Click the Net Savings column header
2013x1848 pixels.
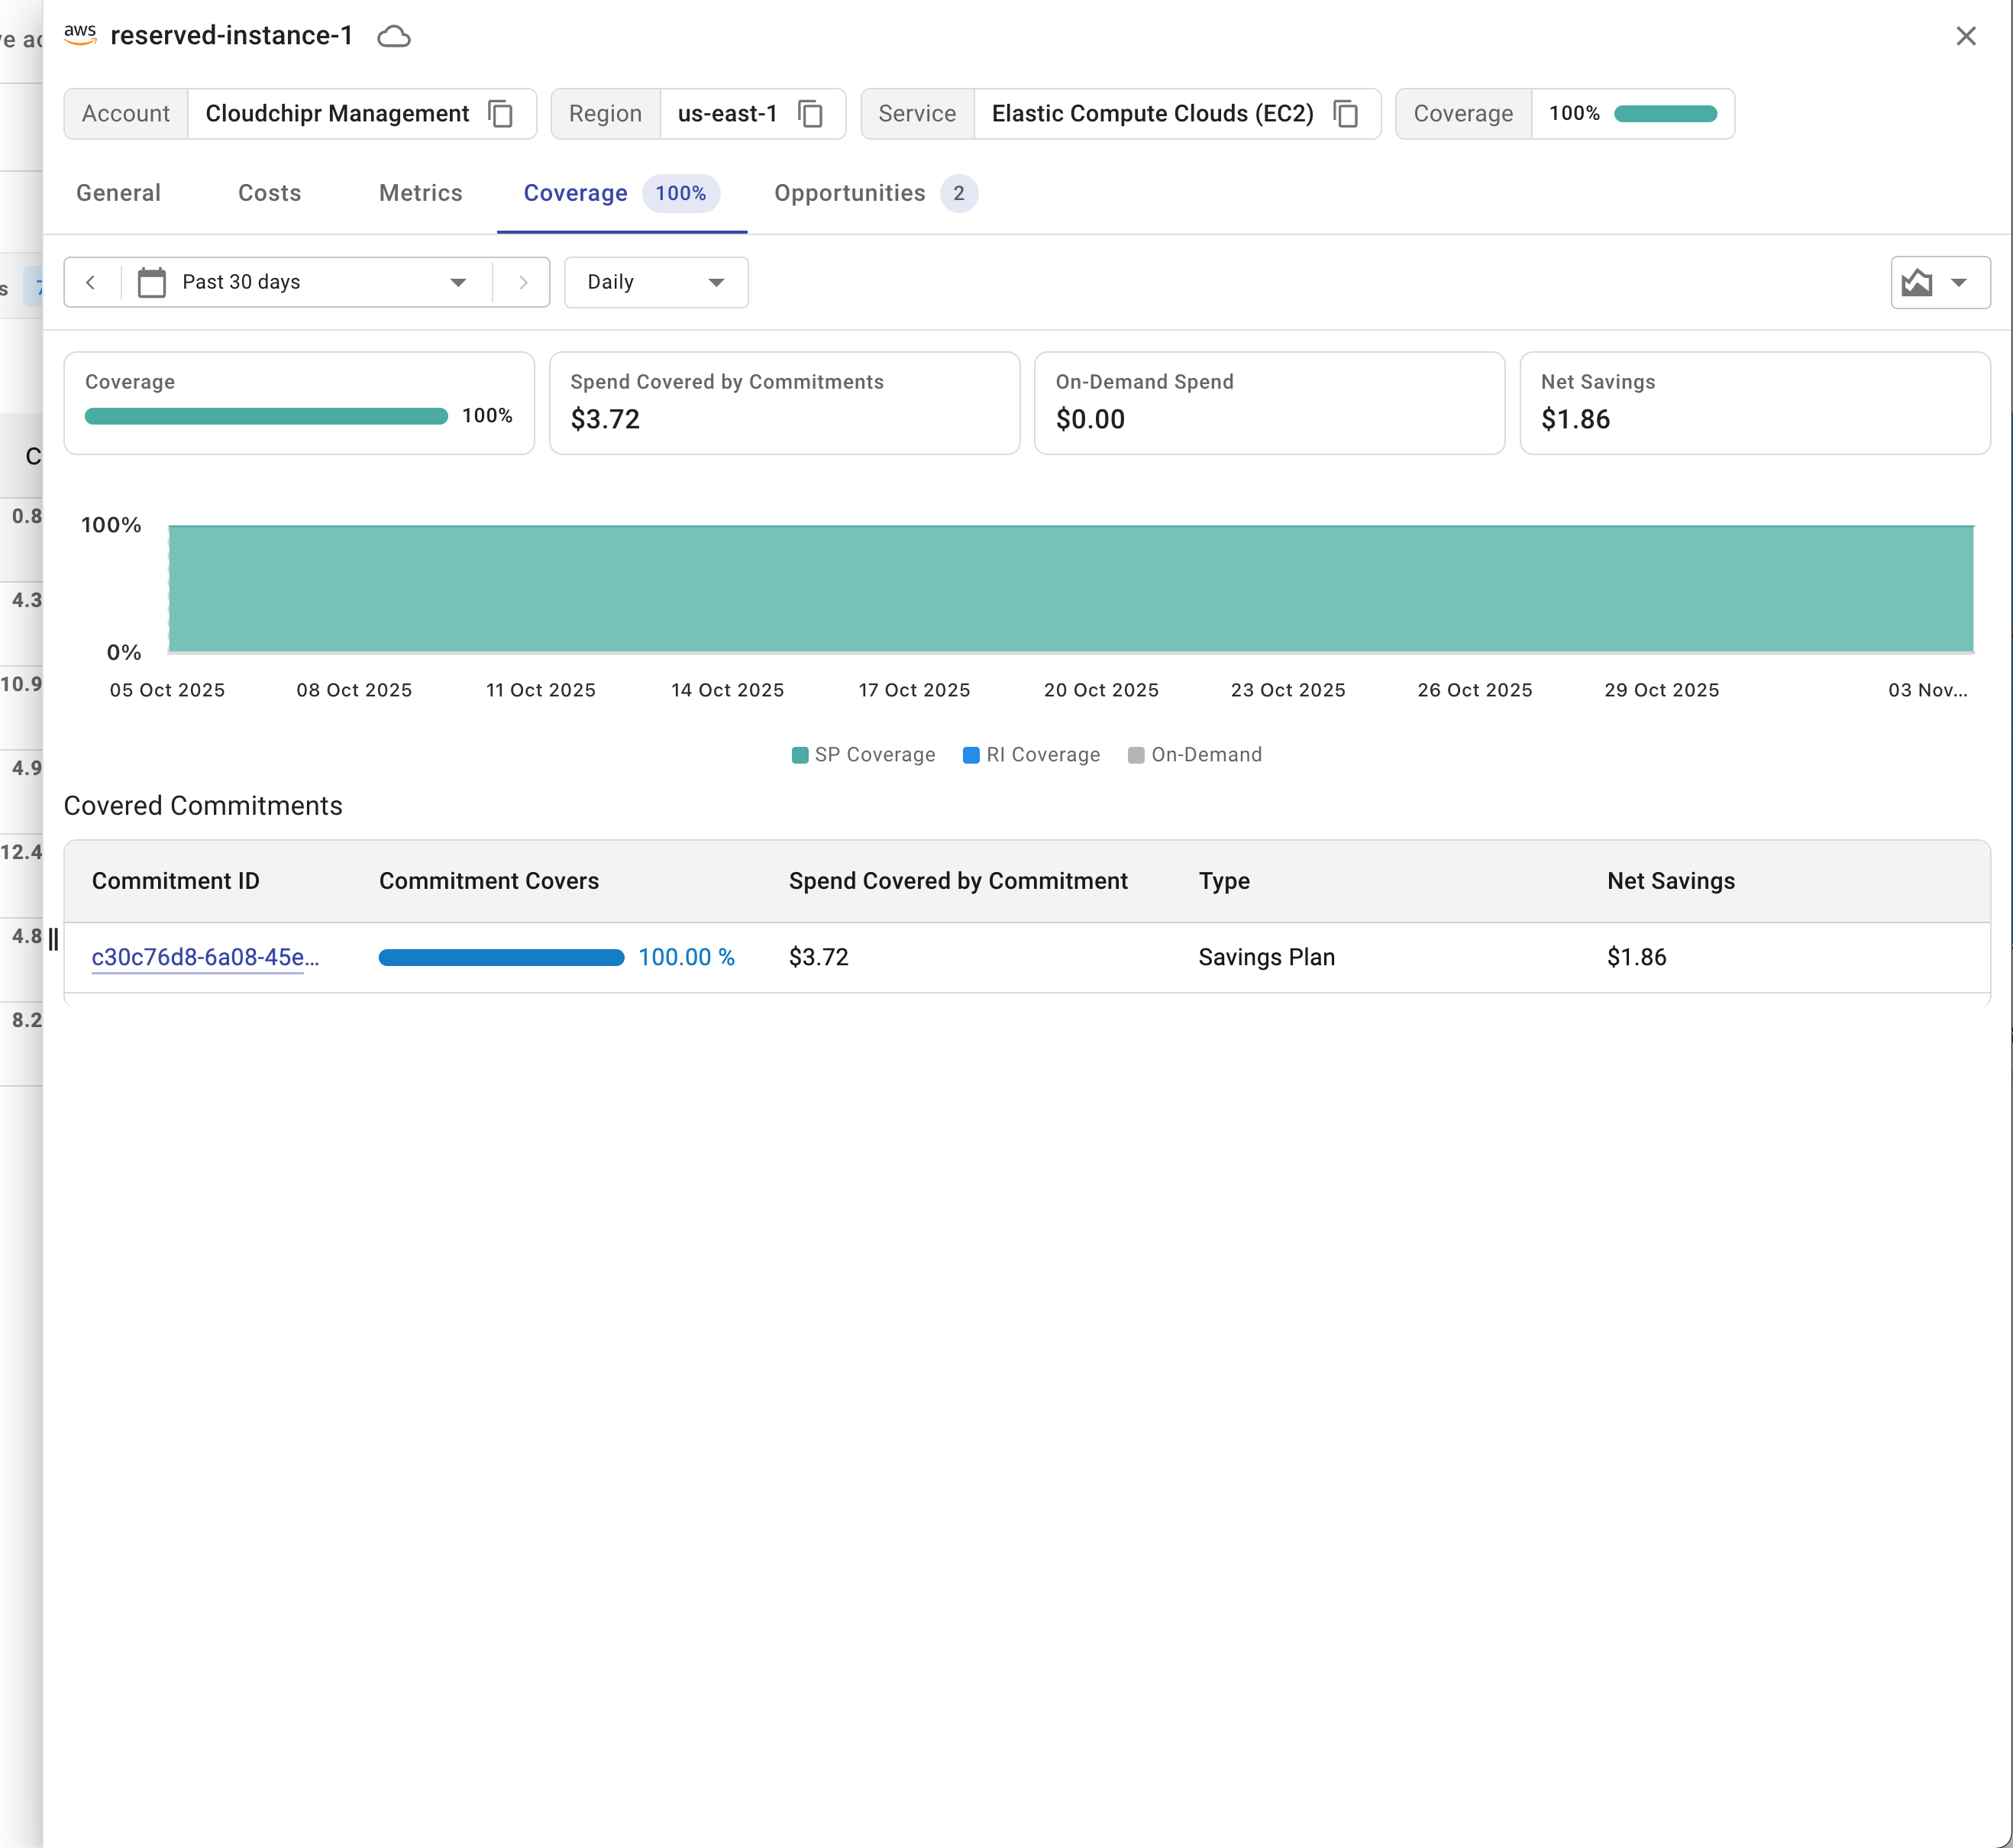pos(1670,881)
